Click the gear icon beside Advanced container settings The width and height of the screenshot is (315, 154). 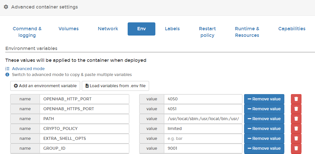pos(6,7)
